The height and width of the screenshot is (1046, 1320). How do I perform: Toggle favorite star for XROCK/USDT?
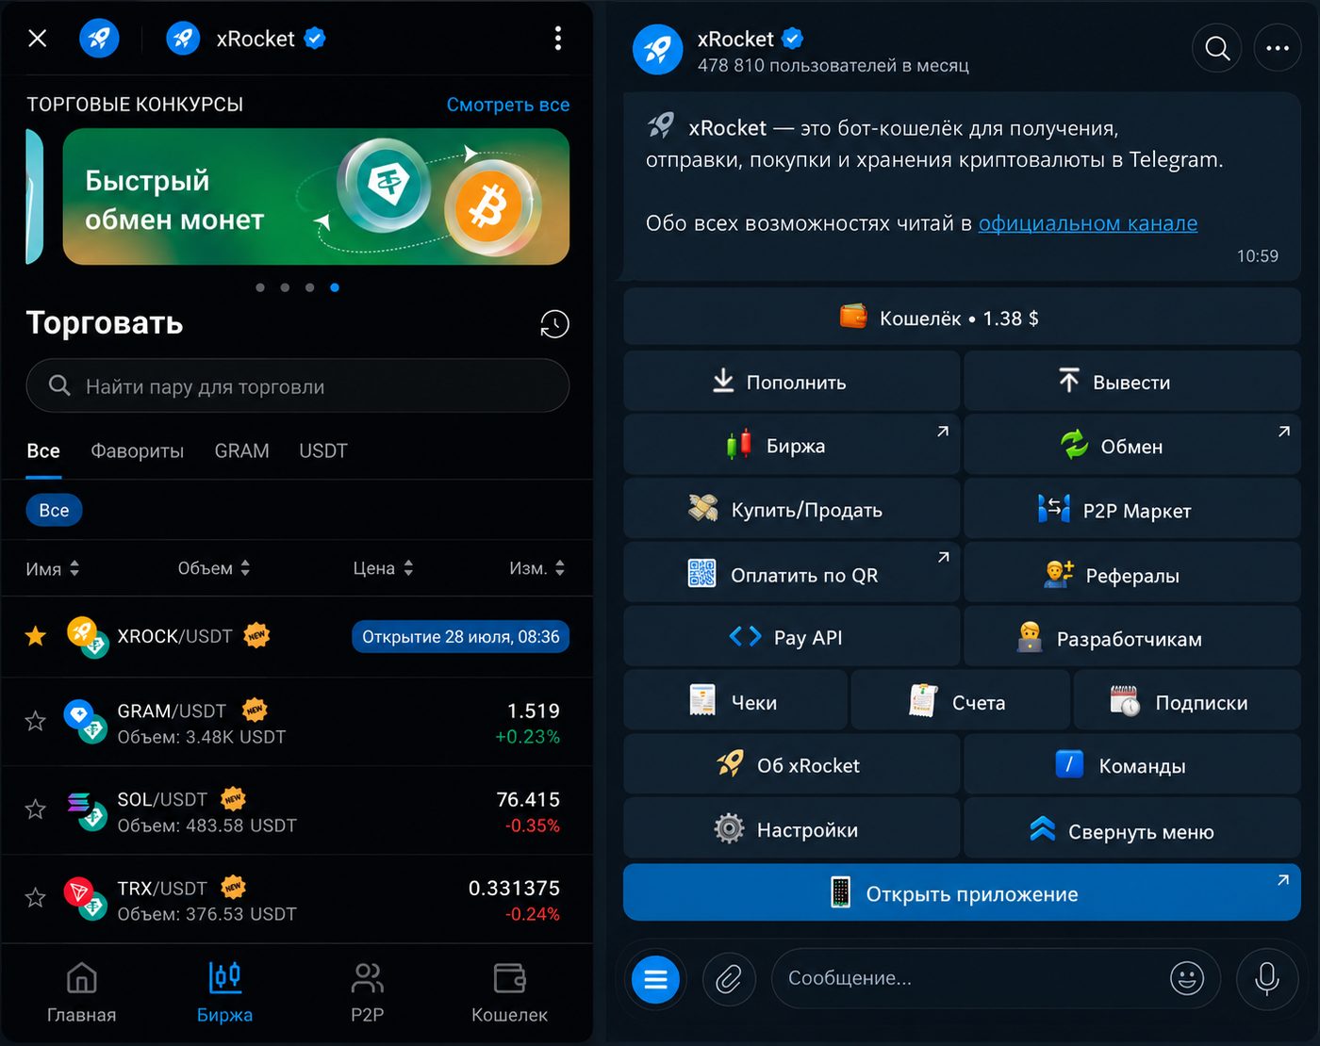36,636
